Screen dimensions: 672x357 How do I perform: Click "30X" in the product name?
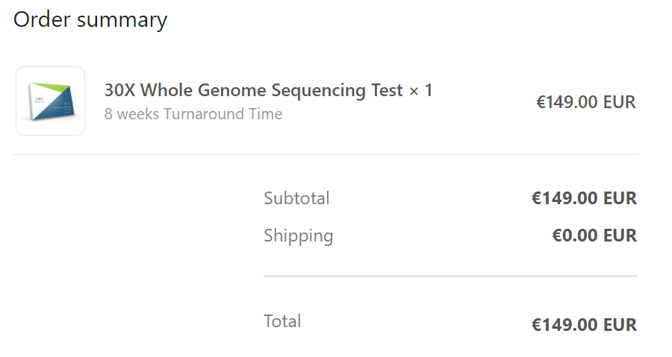pyautogui.click(x=119, y=91)
